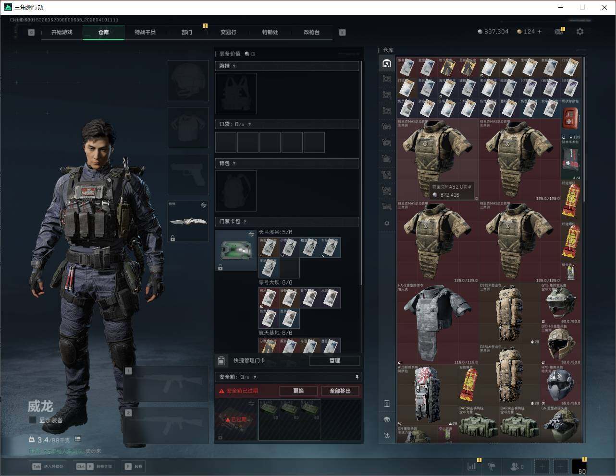Open the settings gear in top bar
Image resolution: width=616 pixels, height=476 pixels.
(x=580, y=32)
